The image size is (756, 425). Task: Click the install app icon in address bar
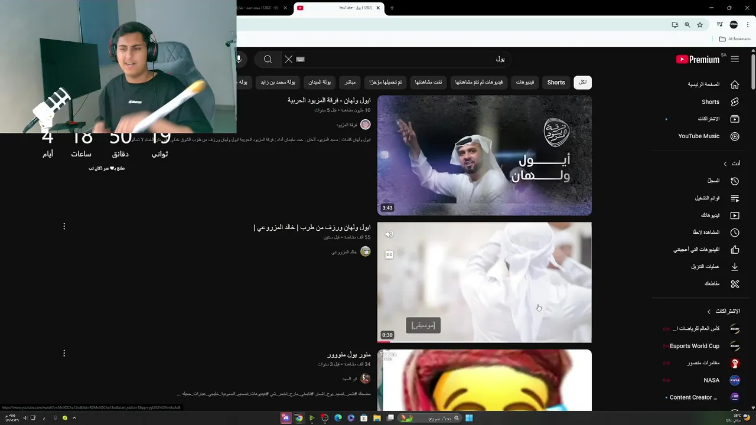[675, 25]
